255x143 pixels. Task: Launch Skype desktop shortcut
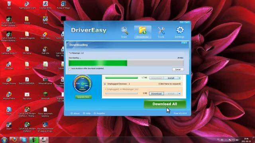[9, 111]
